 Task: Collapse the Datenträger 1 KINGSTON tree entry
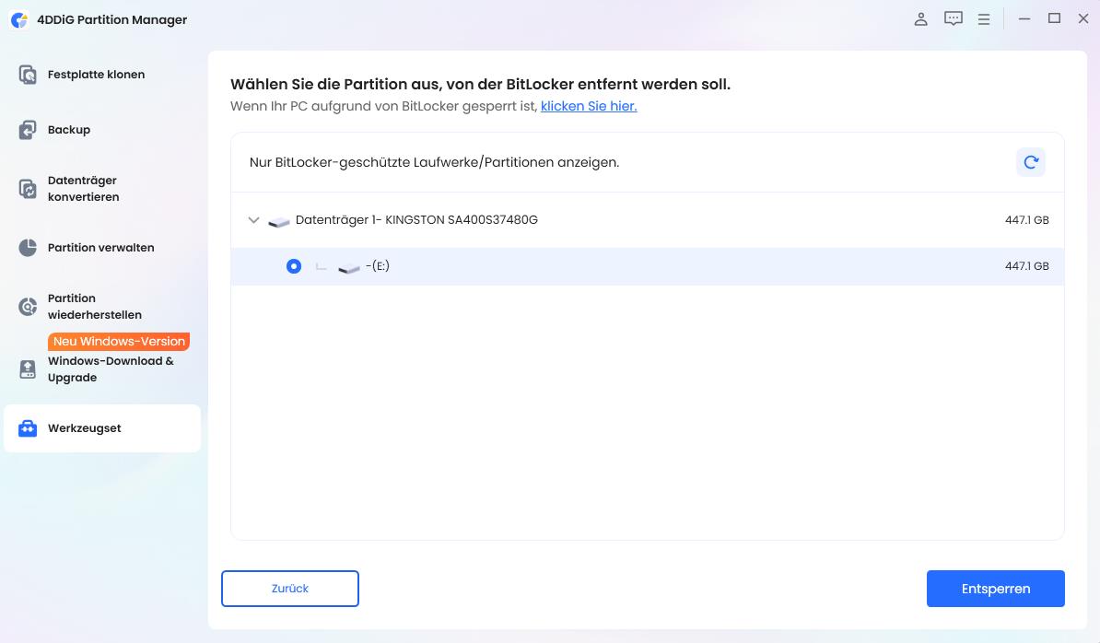(x=253, y=220)
